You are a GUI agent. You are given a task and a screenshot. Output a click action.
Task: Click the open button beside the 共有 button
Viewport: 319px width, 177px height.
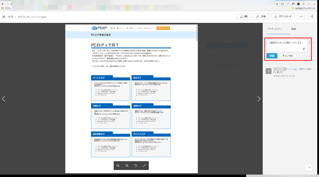coord(244,16)
